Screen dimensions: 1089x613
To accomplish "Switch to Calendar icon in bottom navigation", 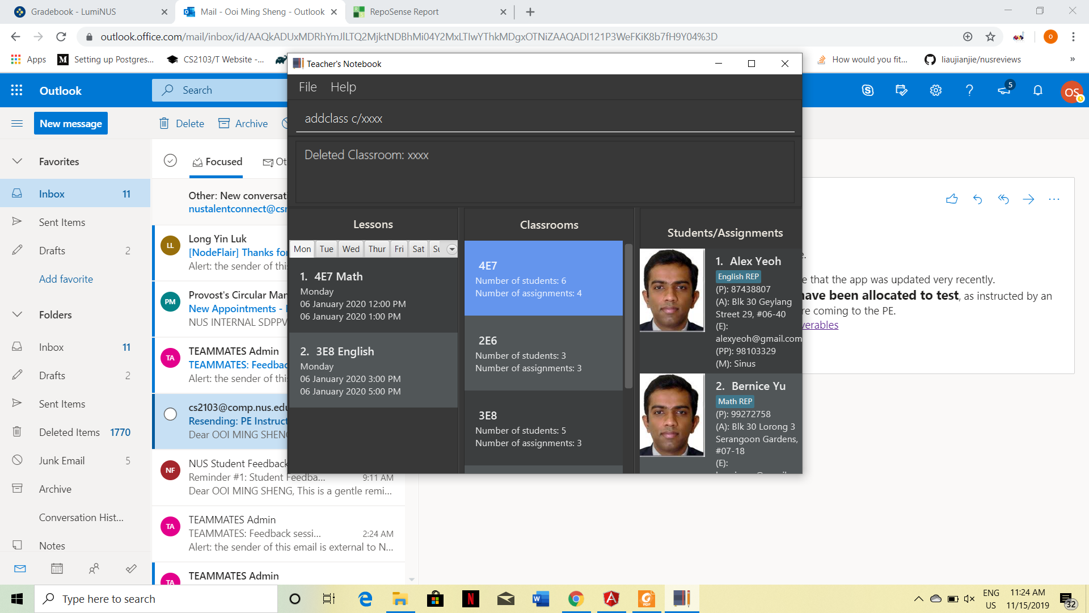I will (x=57, y=568).
